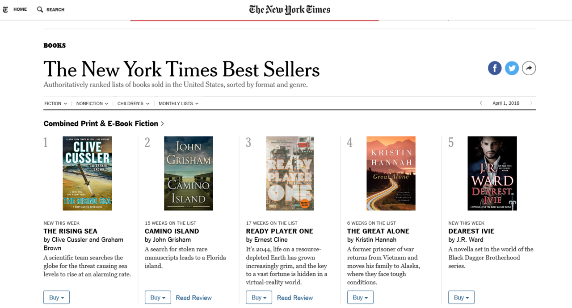Click the Twitter share icon
Image resolution: width=572 pixels, height=308 pixels.
pos(512,68)
